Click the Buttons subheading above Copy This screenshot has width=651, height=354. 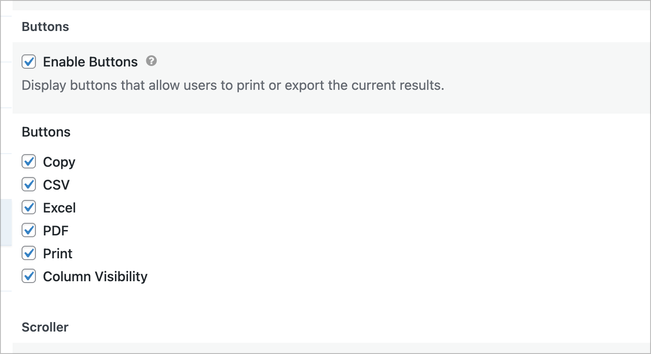click(x=46, y=132)
